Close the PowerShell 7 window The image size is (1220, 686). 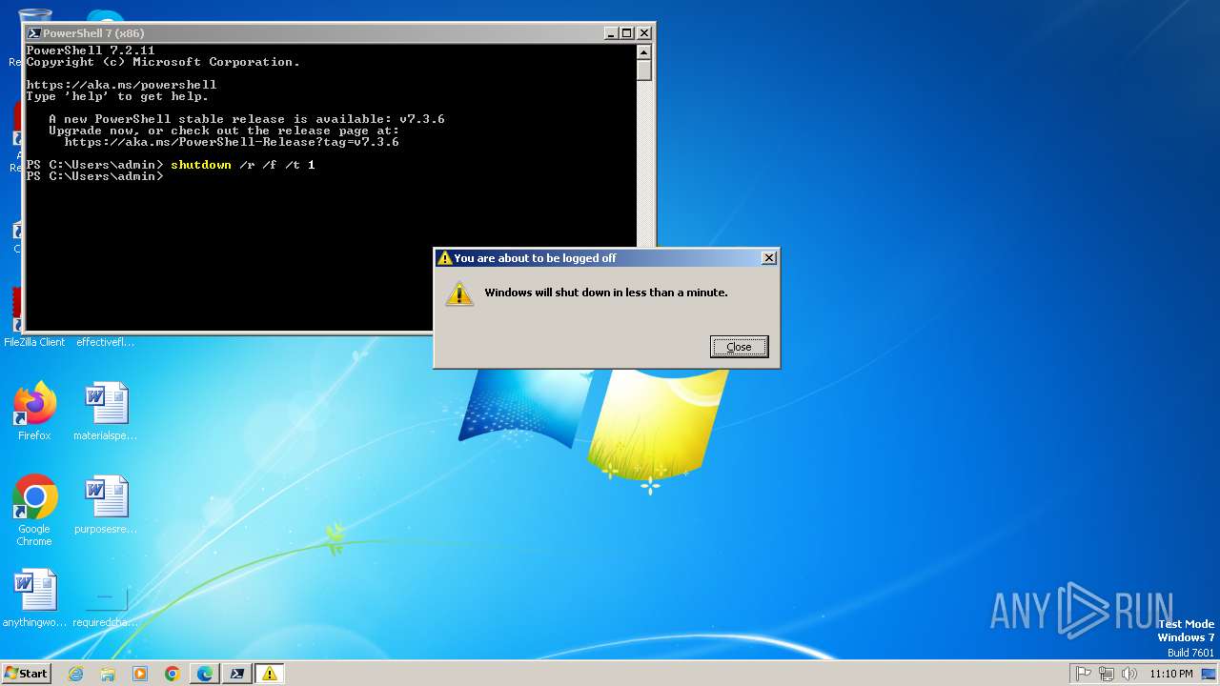coord(644,33)
